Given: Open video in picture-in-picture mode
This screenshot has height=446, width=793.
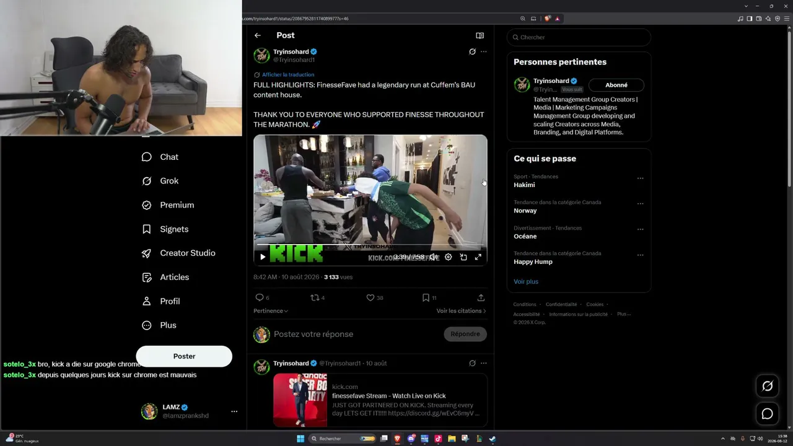Looking at the screenshot, I should (x=463, y=257).
